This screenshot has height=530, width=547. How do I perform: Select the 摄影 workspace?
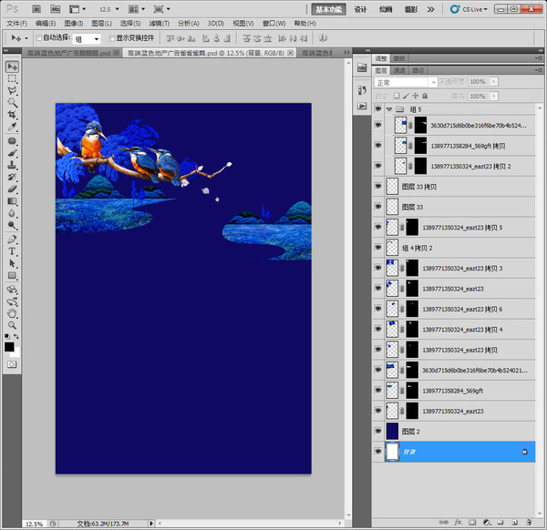click(410, 9)
